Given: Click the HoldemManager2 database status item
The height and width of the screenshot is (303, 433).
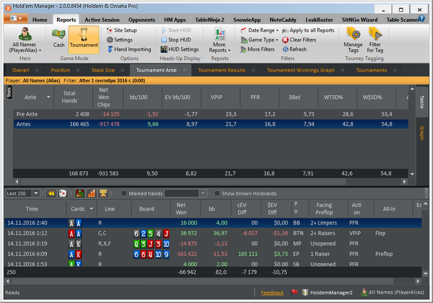Looking at the screenshot, I should coord(327,292).
